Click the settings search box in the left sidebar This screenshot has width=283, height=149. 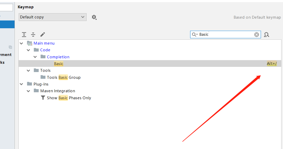coord(6,8)
